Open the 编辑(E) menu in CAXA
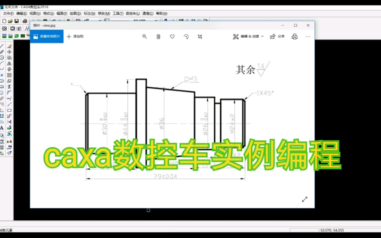 pyautogui.click(x=22, y=13)
